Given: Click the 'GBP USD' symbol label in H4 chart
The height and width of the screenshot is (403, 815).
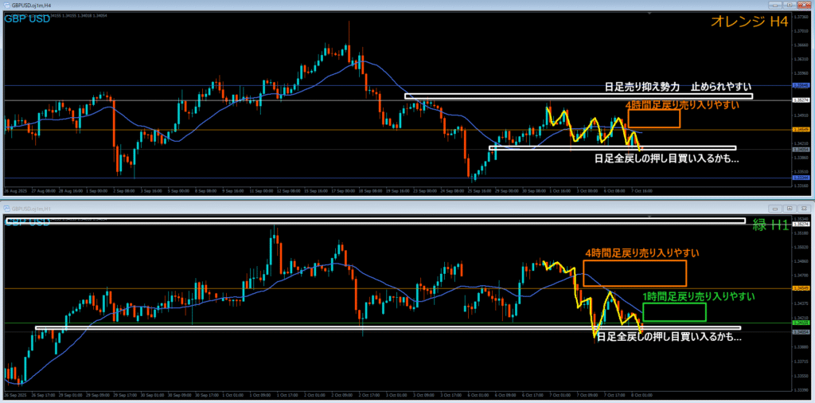Looking at the screenshot, I should click(27, 19).
